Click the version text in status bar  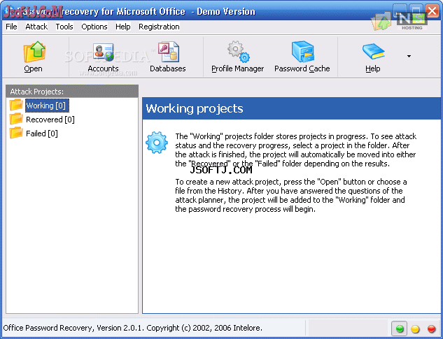(133, 328)
